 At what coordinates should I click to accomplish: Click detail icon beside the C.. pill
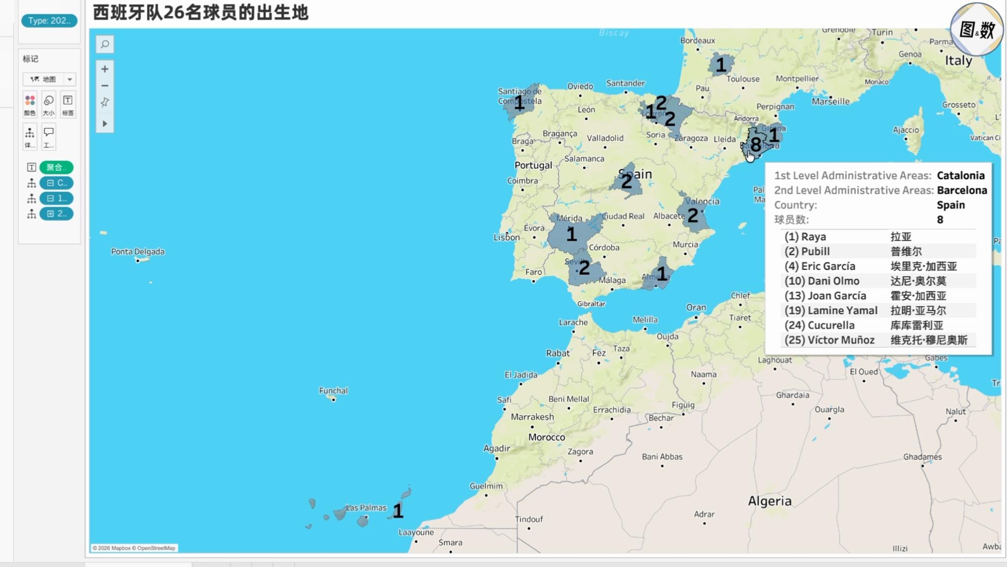32,183
